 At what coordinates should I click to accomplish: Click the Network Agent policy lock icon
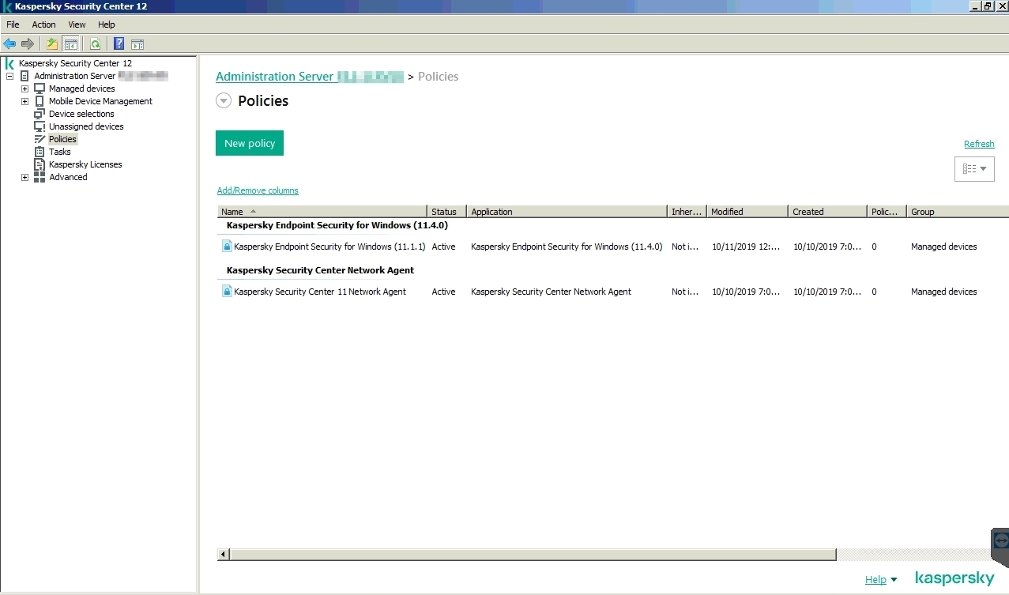tap(227, 292)
